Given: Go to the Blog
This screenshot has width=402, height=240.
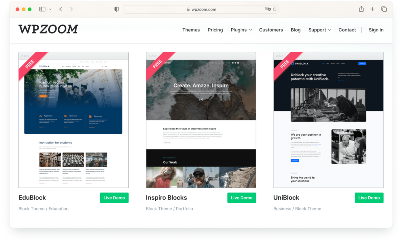Looking at the screenshot, I should 296,30.
